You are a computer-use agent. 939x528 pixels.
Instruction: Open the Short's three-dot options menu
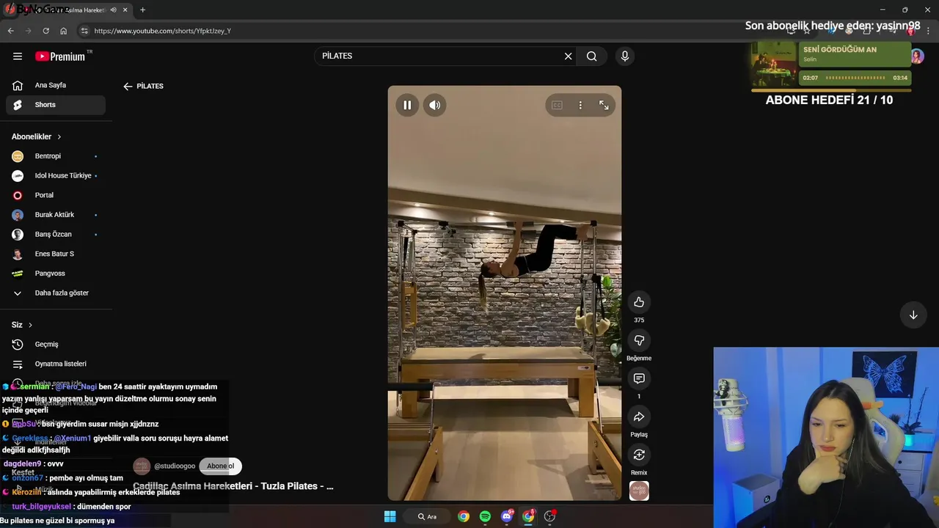580,105
